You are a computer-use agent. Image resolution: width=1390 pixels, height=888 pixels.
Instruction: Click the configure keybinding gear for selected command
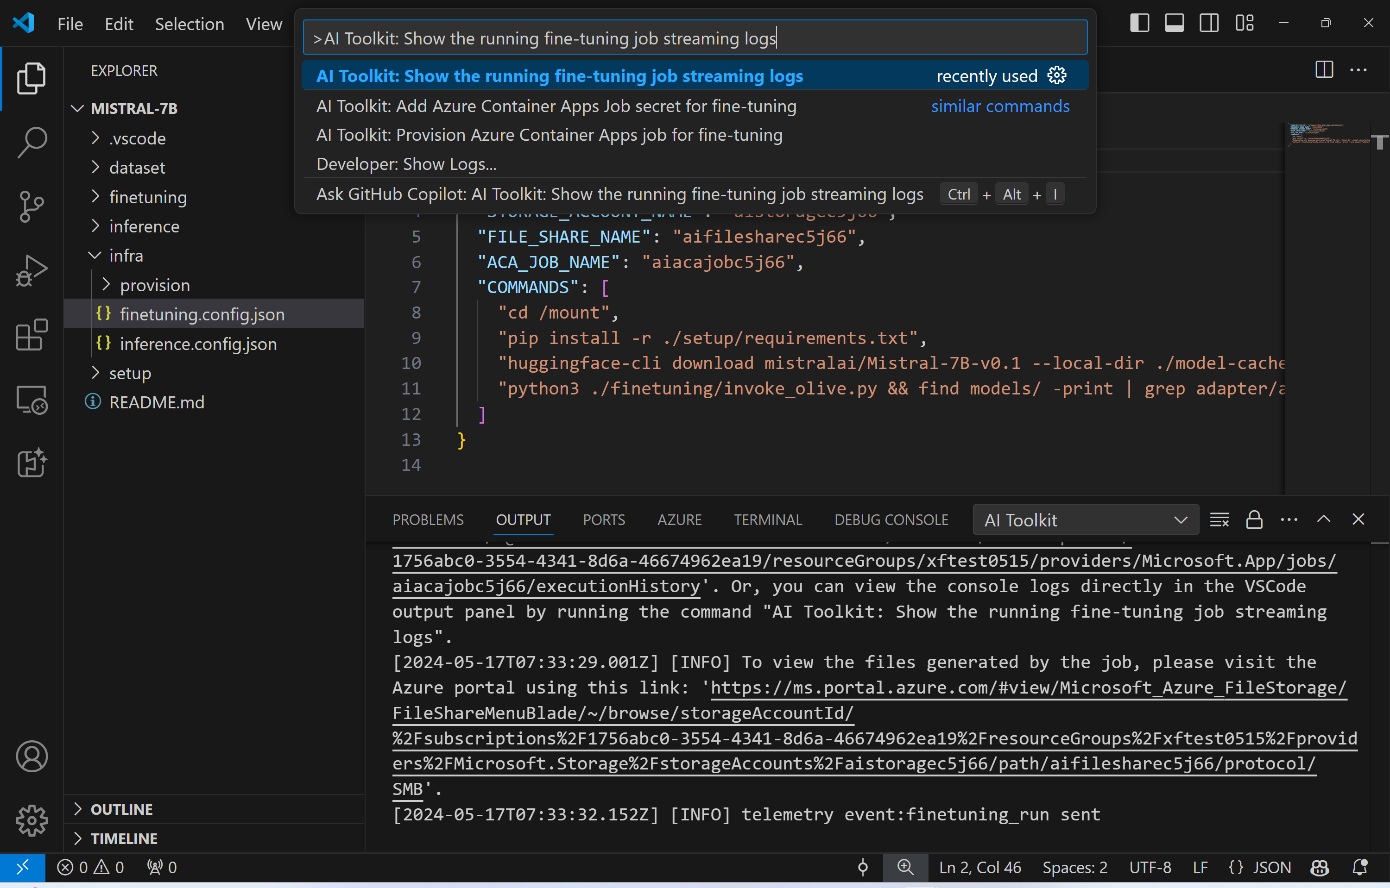click(x=1057, y=75)
